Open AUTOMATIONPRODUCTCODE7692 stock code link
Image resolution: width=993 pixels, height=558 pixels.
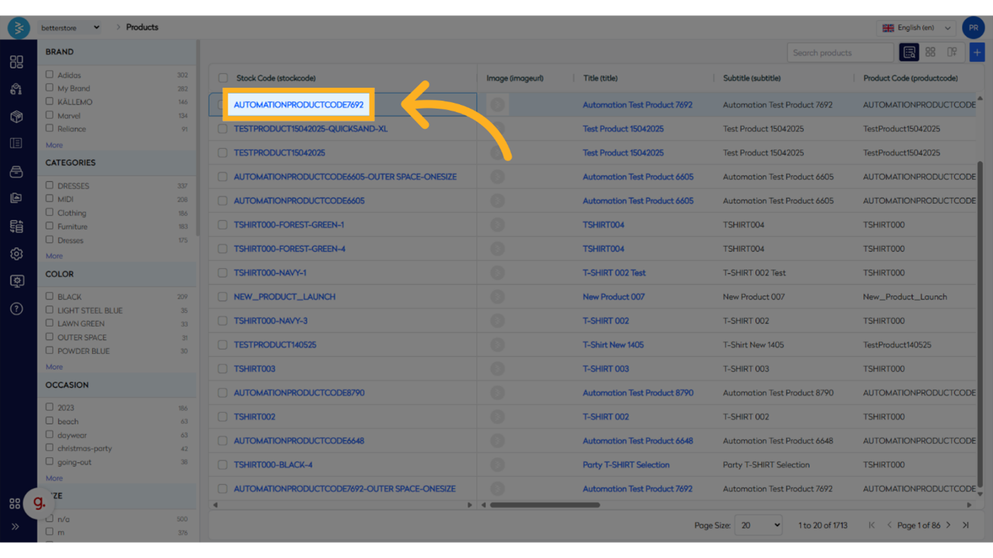click(x=298, y=105)
